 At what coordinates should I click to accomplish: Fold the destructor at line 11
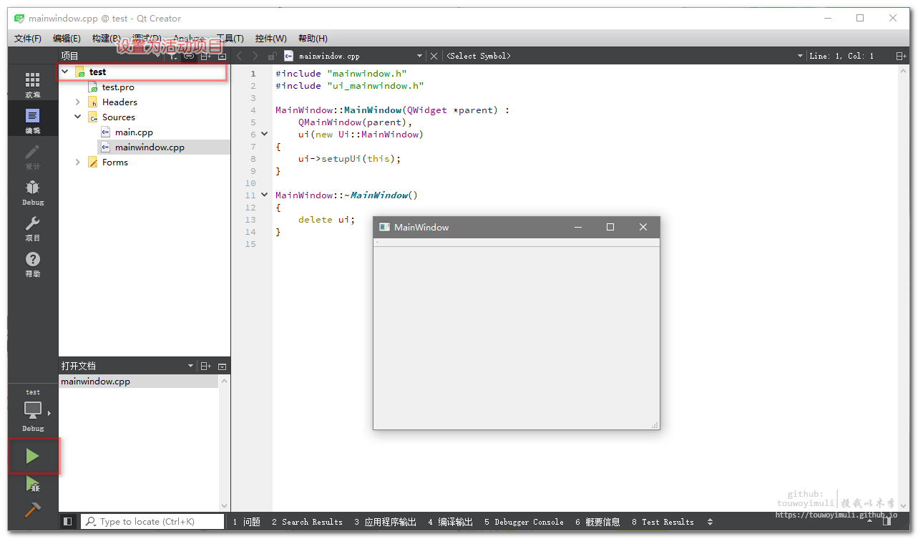pyautogui.click(x=264, y=195)
